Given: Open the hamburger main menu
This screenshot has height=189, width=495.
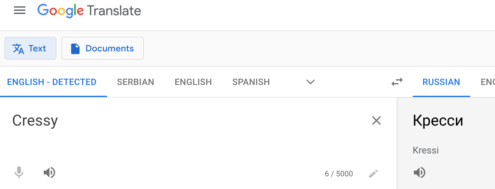Looking at the screenshot, I should [20, 11].
